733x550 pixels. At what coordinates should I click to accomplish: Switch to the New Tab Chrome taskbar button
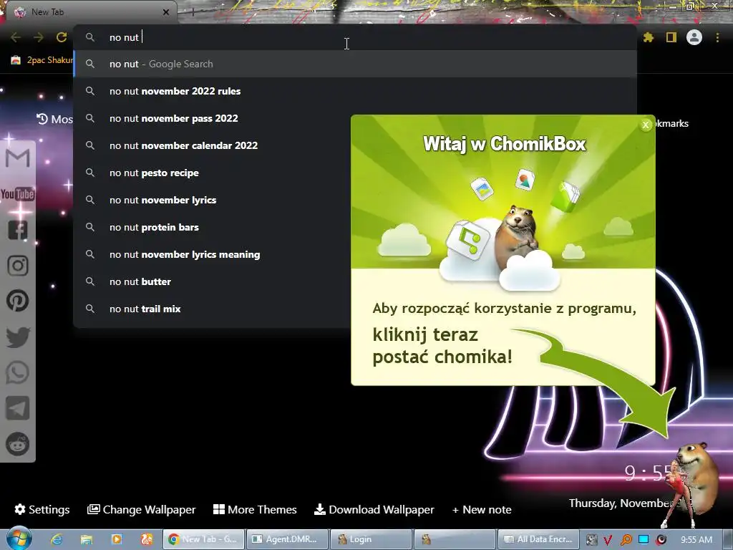(x=203, y=539)
